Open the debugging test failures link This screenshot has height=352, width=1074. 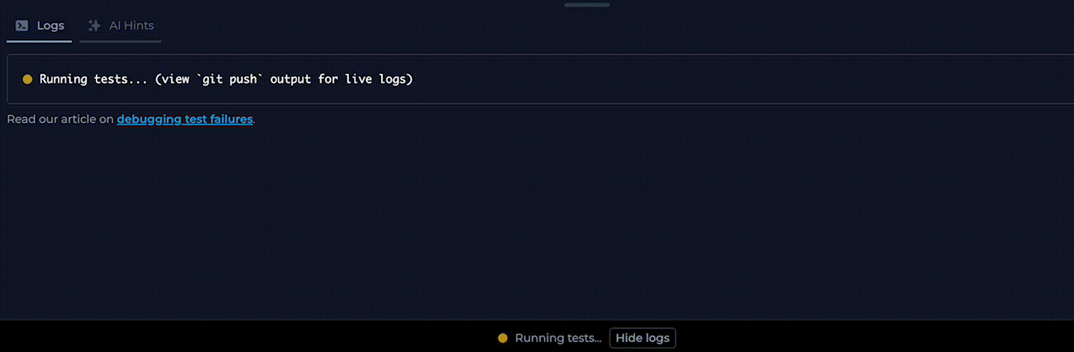185,119
